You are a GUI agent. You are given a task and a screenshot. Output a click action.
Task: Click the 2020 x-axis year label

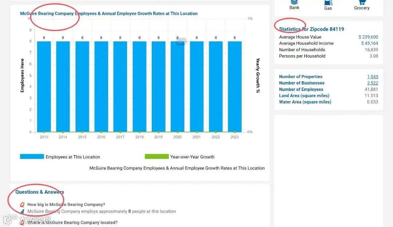[178, 137]
